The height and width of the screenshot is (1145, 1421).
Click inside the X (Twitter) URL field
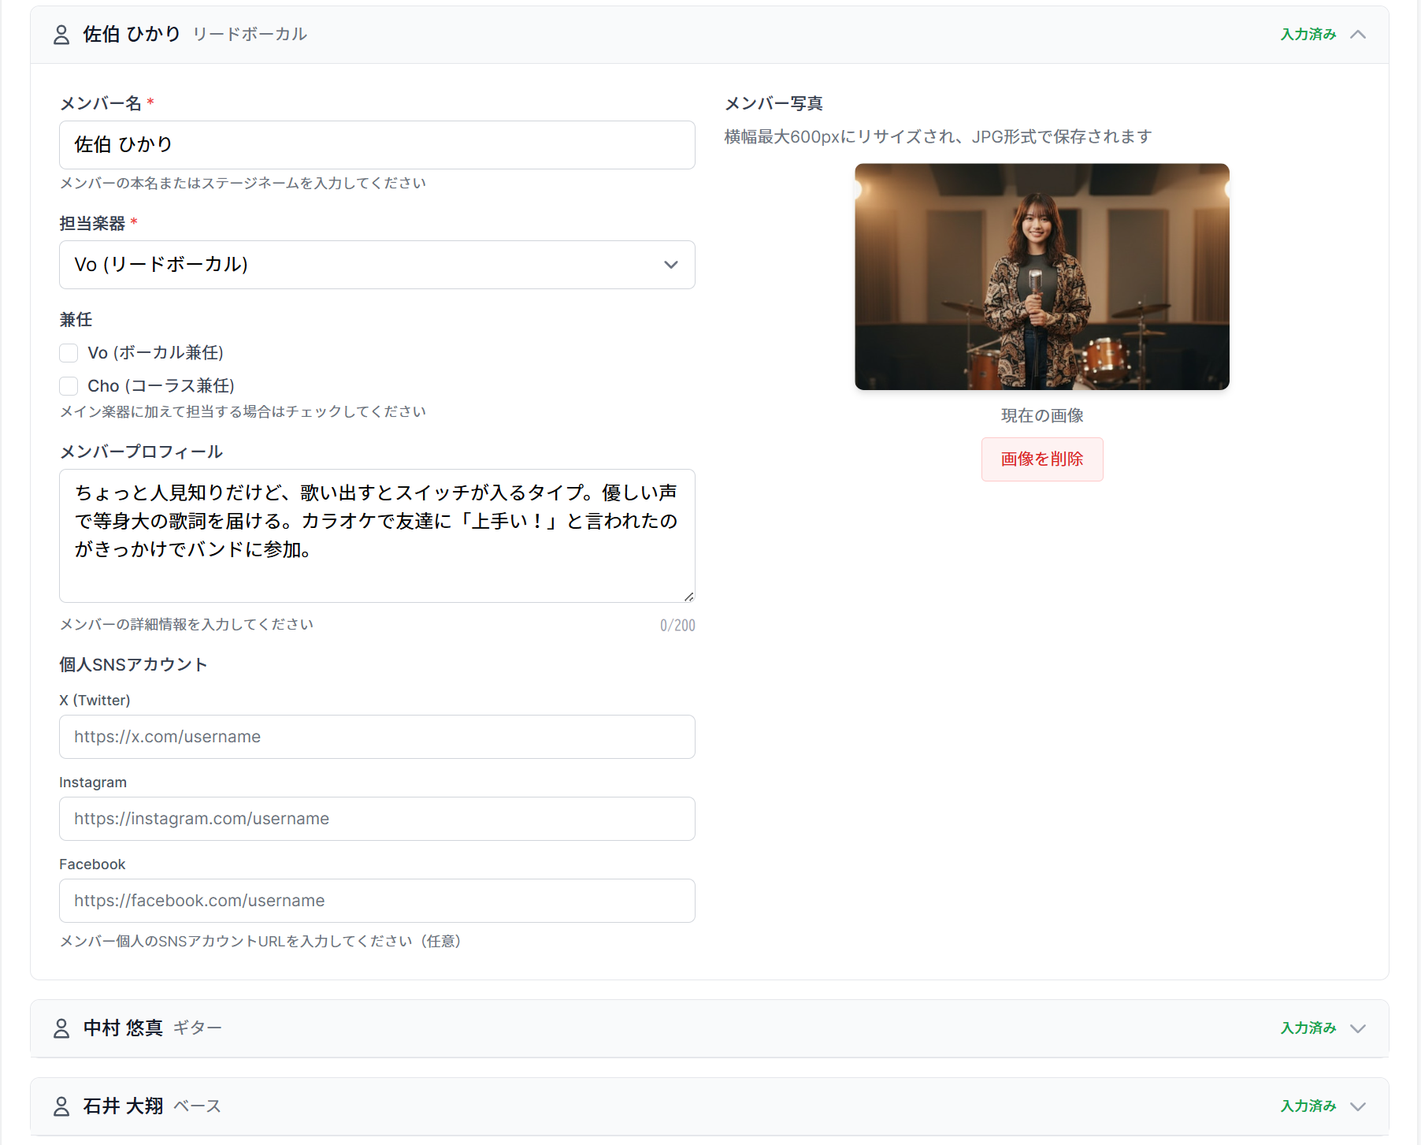point(377,737)
